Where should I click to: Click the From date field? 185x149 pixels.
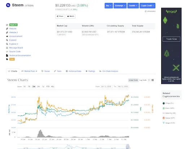[106, 86]
